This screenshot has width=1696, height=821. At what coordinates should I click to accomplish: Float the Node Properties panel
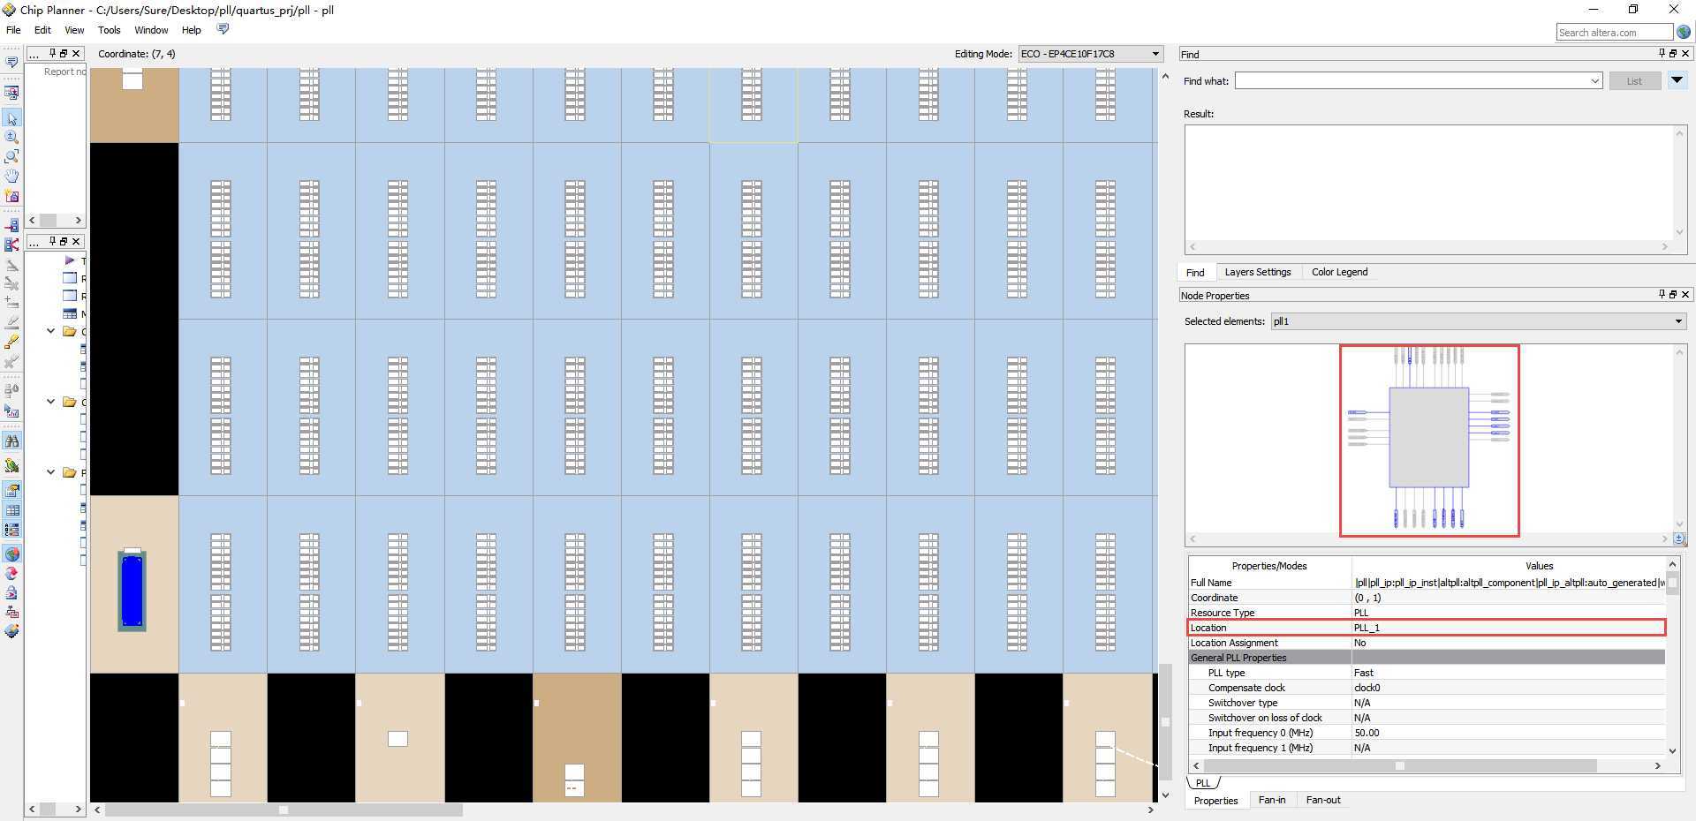[x=1673, y=295]
